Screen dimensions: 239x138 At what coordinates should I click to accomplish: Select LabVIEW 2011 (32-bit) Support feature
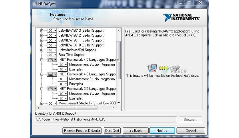(81, 40)
